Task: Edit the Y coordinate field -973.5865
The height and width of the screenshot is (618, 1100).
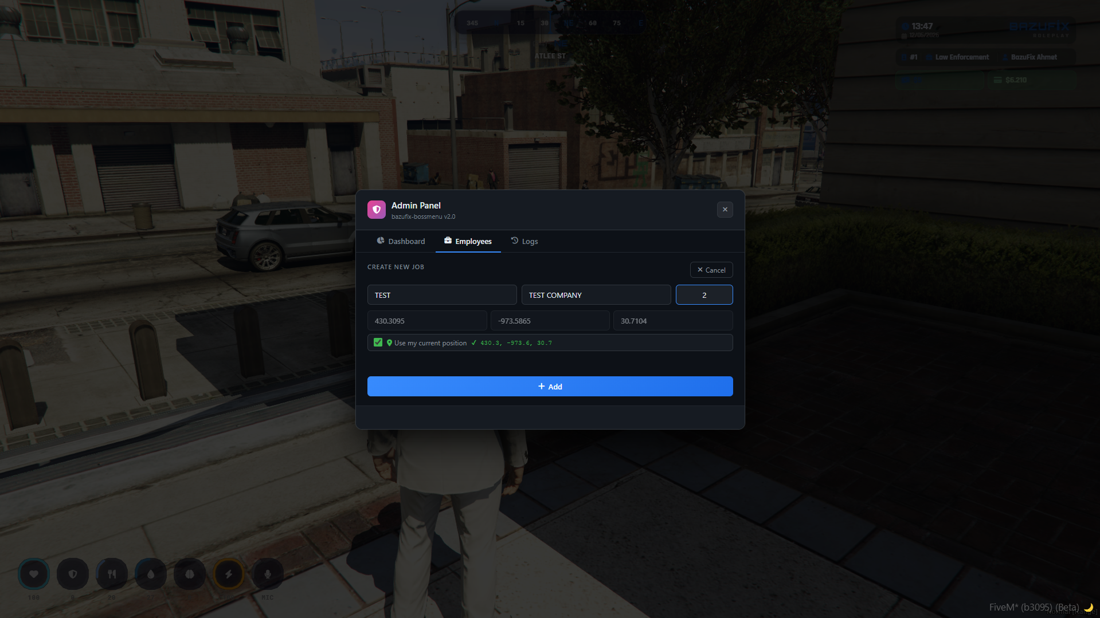Action: point(550,321)
